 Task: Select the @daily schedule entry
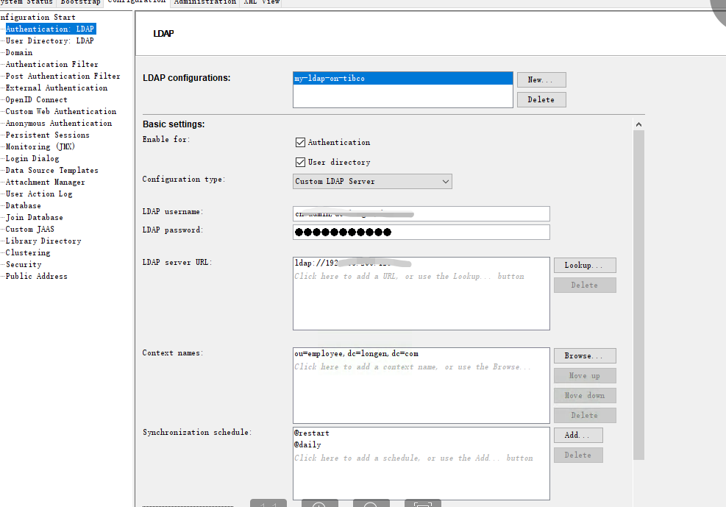click(x=307, y=445)
